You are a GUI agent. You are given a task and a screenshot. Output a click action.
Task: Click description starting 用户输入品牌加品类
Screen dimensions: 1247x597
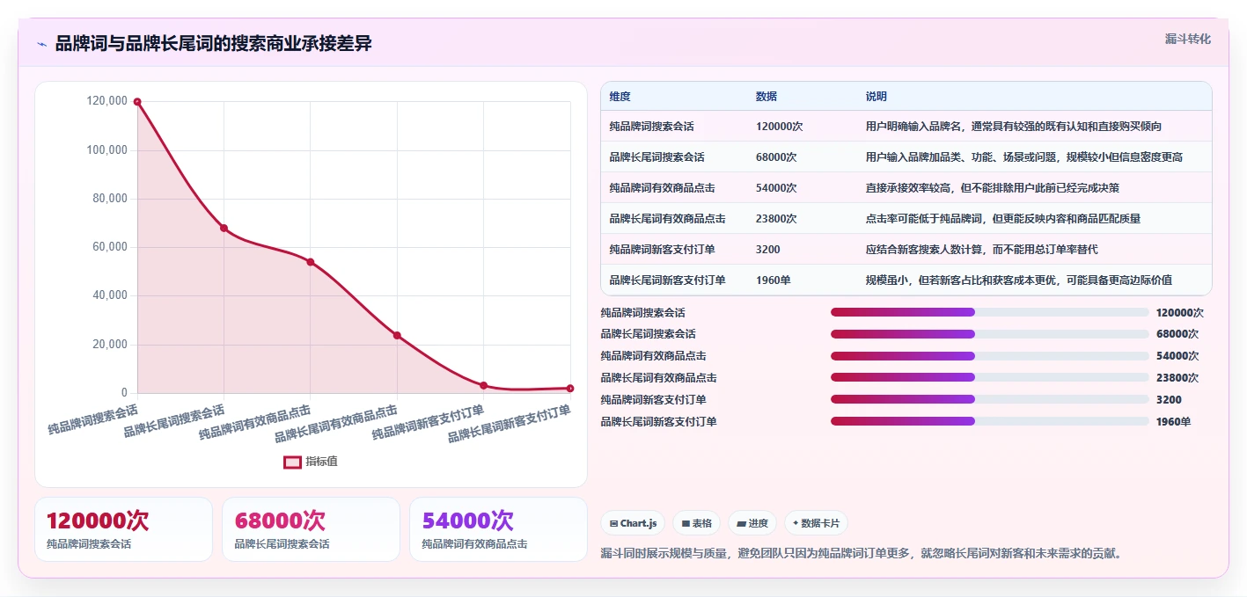(x=1023, y=157)
